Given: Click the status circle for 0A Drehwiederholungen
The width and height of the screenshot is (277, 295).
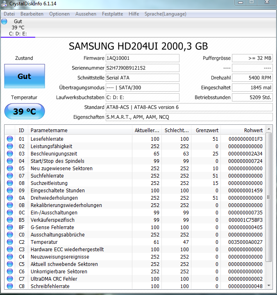Looking at the screenshot, I should (10, 198).
